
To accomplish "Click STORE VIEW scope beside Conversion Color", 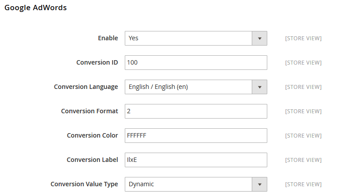I will (303, 136).
